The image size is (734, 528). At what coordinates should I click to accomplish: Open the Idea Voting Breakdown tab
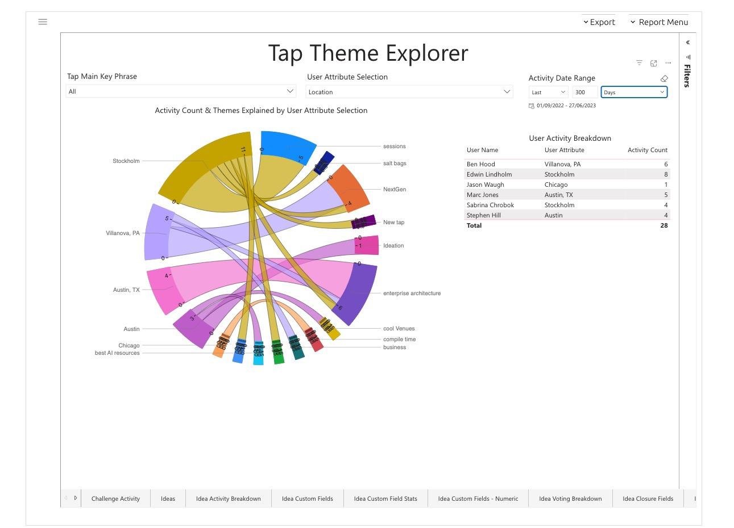570,498
